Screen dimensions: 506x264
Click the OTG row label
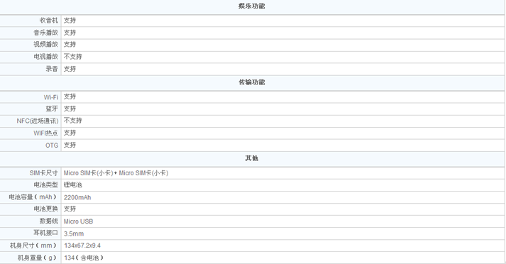(x=52, y=145)
